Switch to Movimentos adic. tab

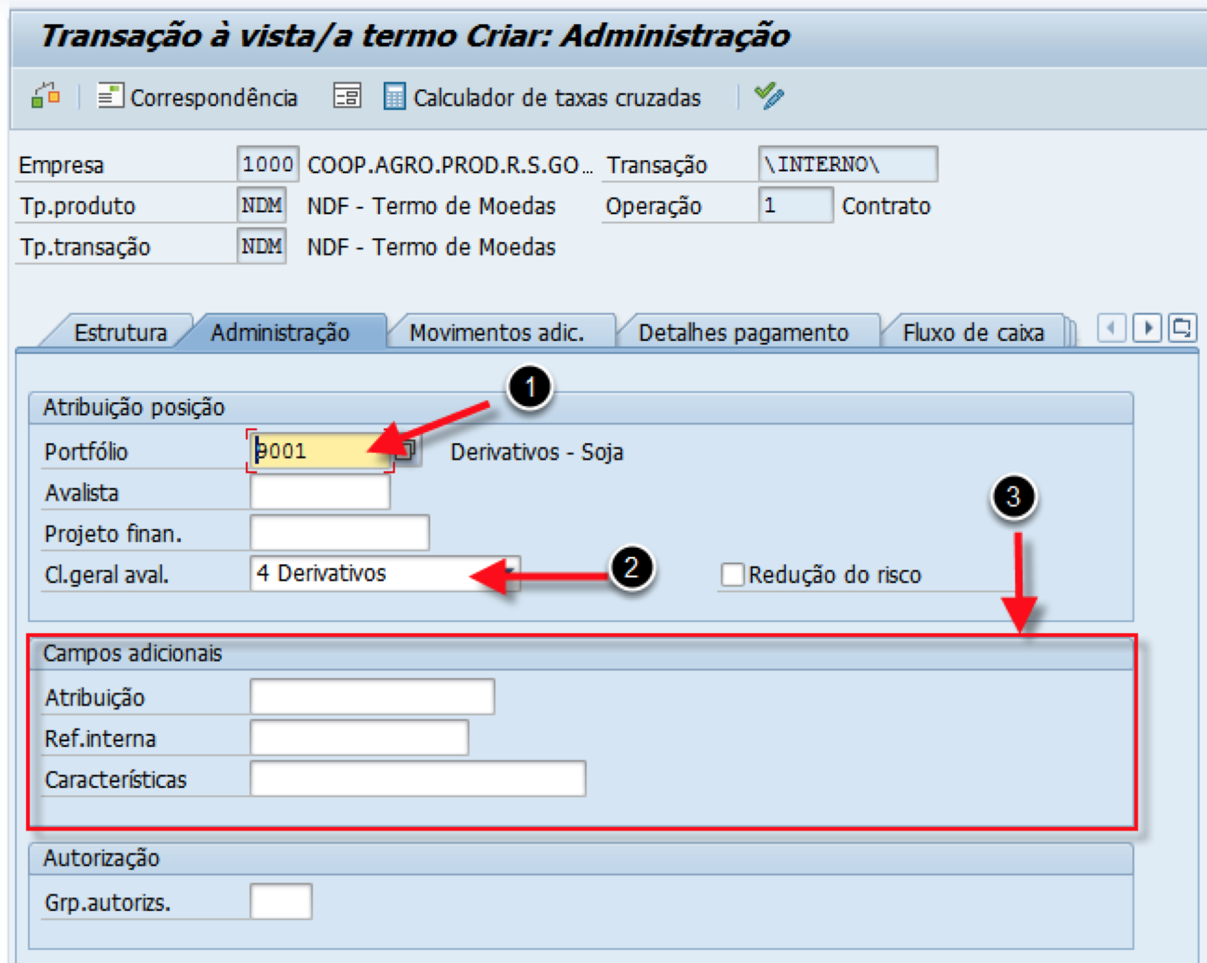(x=496, y=333)
